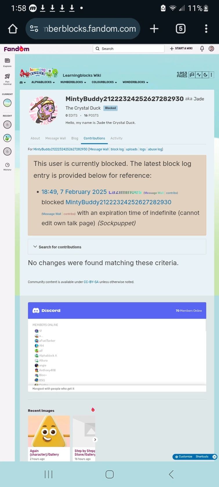Click the Fandom search field
The width and height of the screenshot is (219, 487).
tap(128, 48)
